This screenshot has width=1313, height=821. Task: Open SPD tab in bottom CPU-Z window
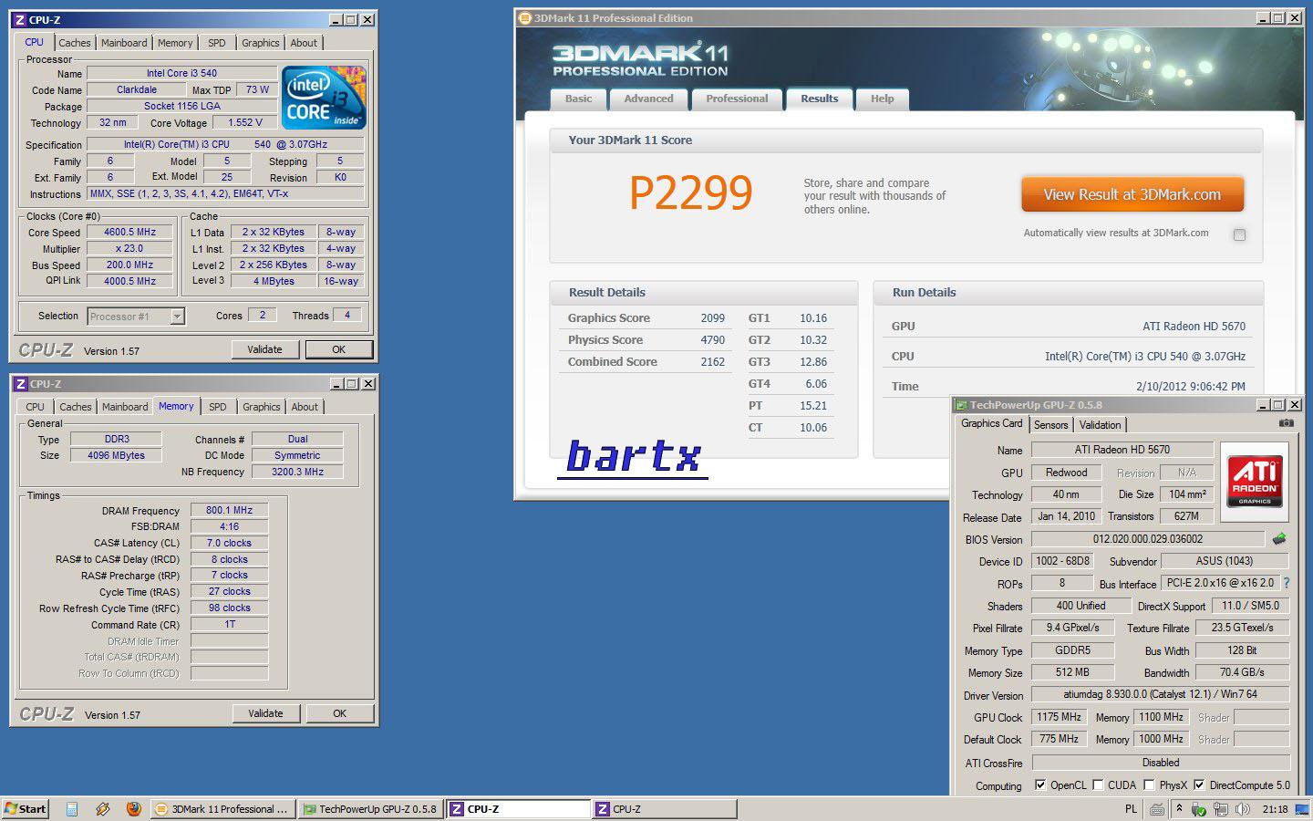point(217,407)
